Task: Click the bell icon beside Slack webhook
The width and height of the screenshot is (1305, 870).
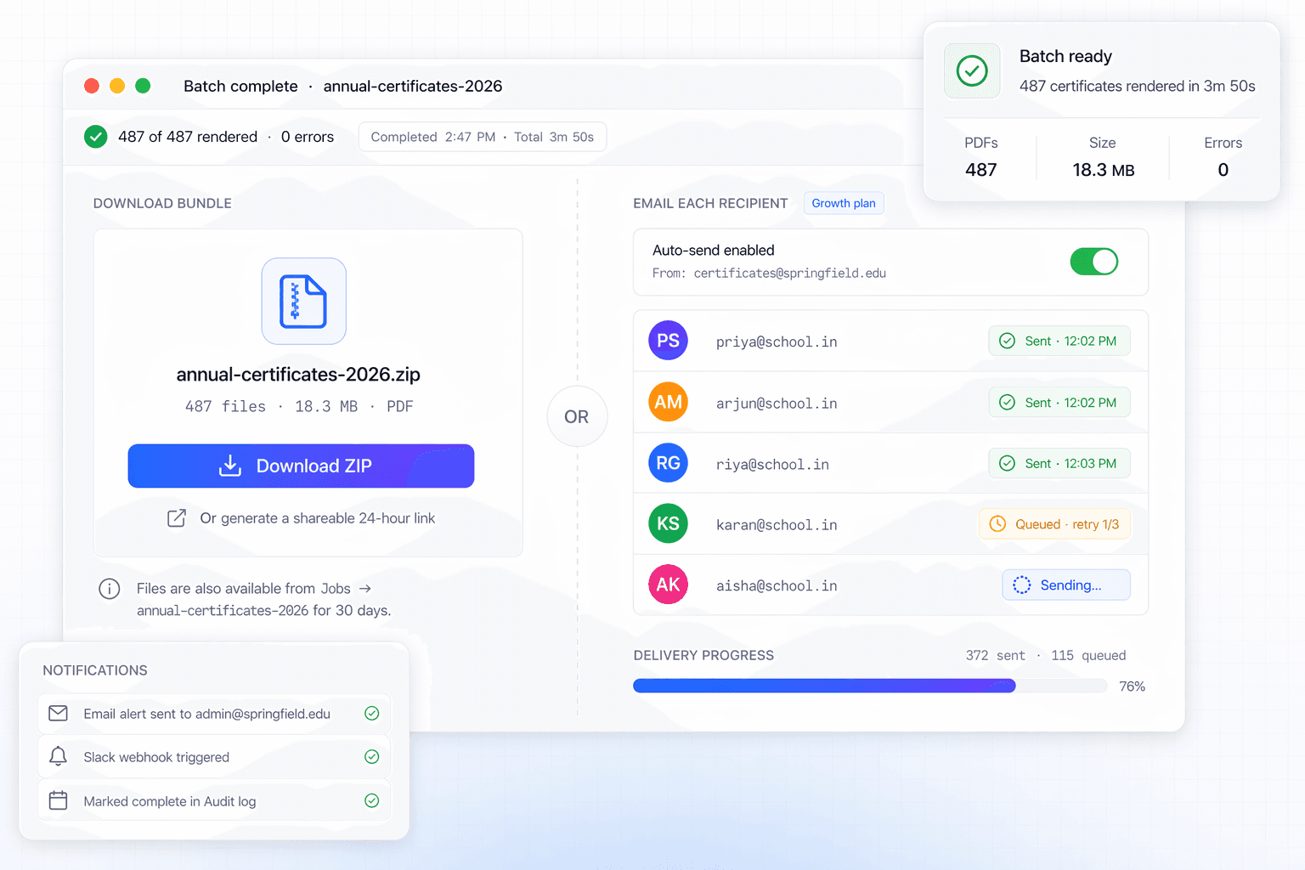Action: pyautogui.click(x=58, y=756)
